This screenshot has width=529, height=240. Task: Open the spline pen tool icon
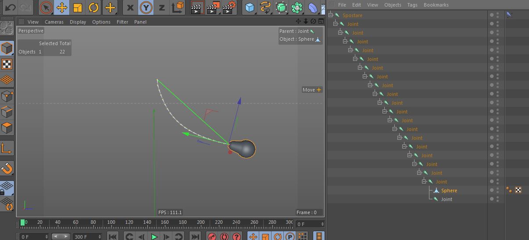point(265,7)
